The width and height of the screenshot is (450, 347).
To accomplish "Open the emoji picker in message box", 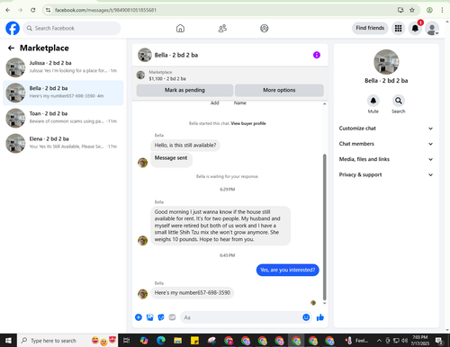I will (306, 317).
